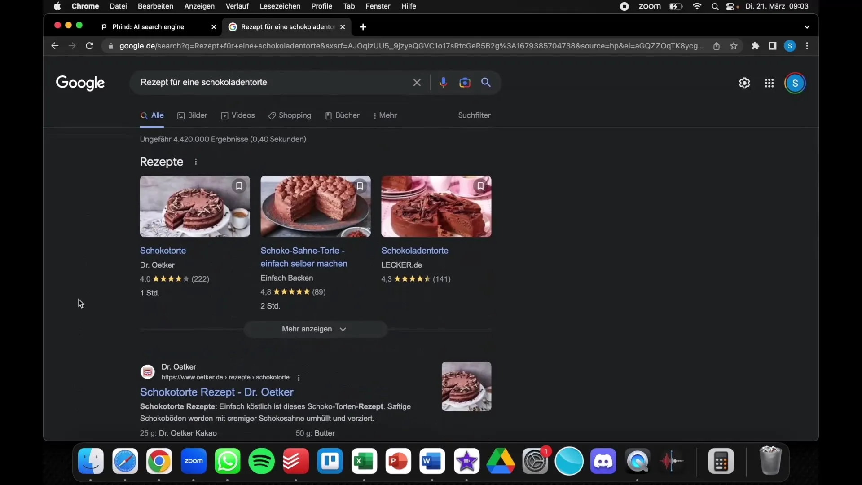Switch to Phind AI search engine tab
Screen dimensions: 862x485
tap(148, 27)
